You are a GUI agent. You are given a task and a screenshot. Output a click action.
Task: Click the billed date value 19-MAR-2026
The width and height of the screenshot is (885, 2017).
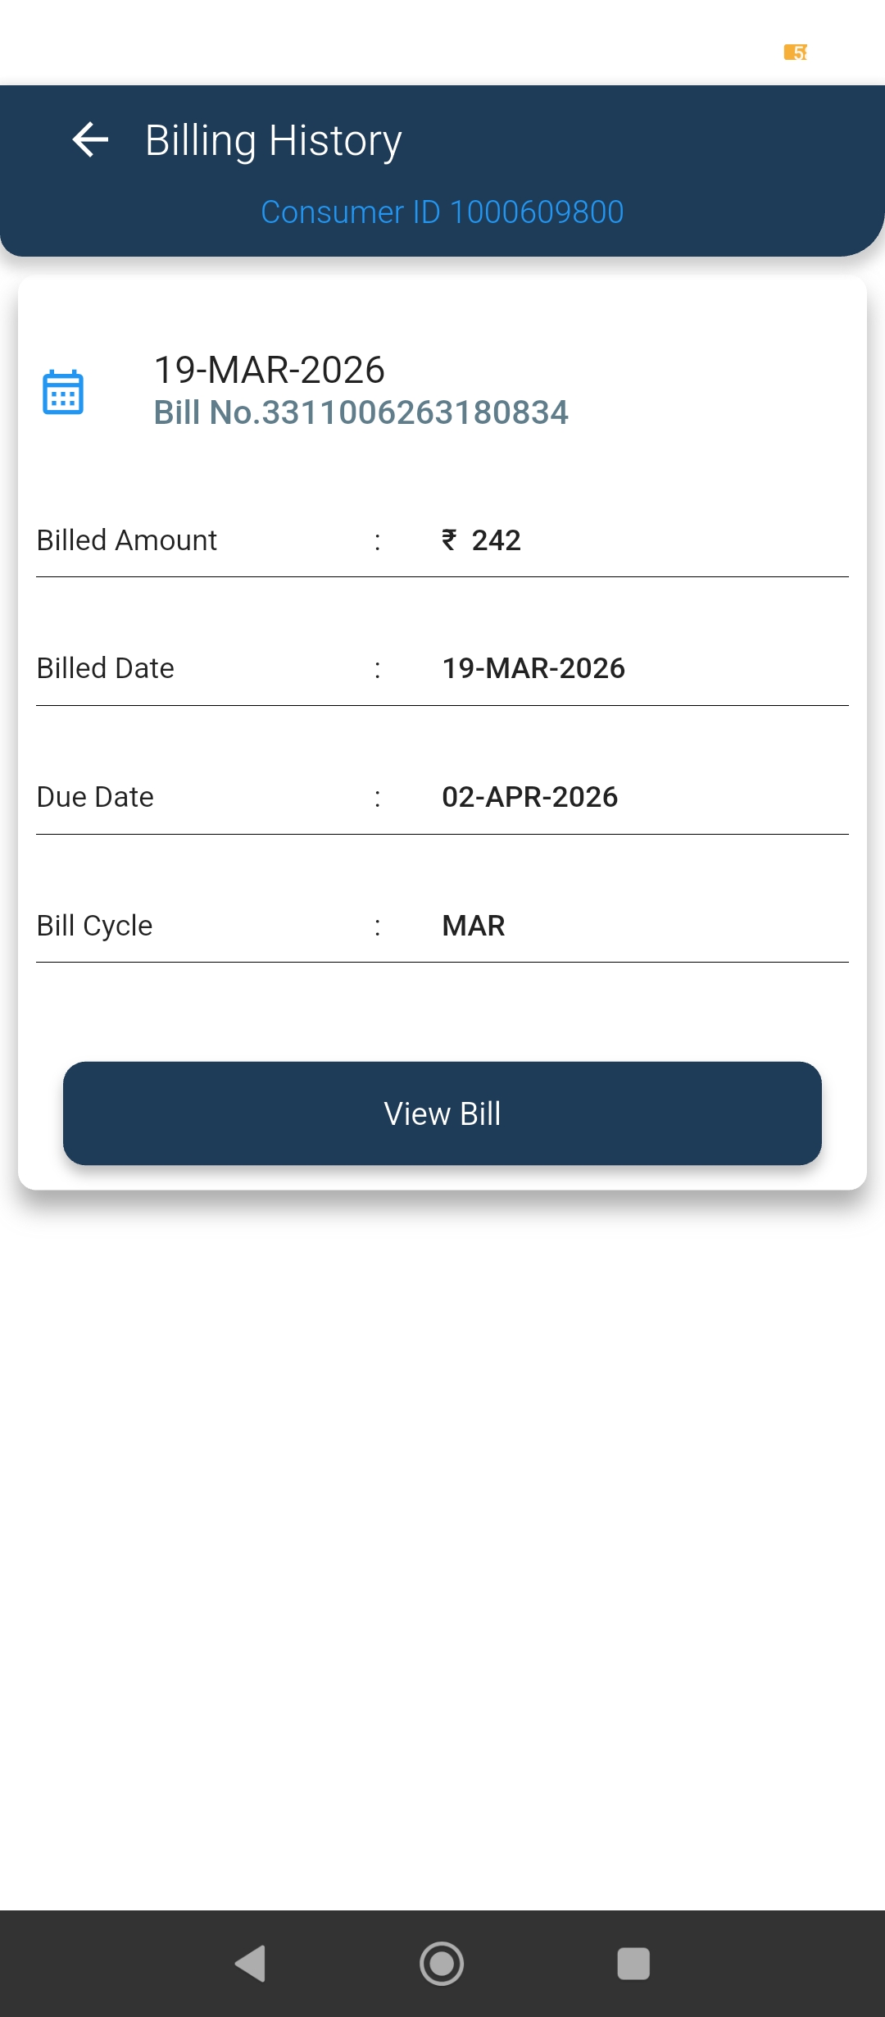[x=533, y=668]
